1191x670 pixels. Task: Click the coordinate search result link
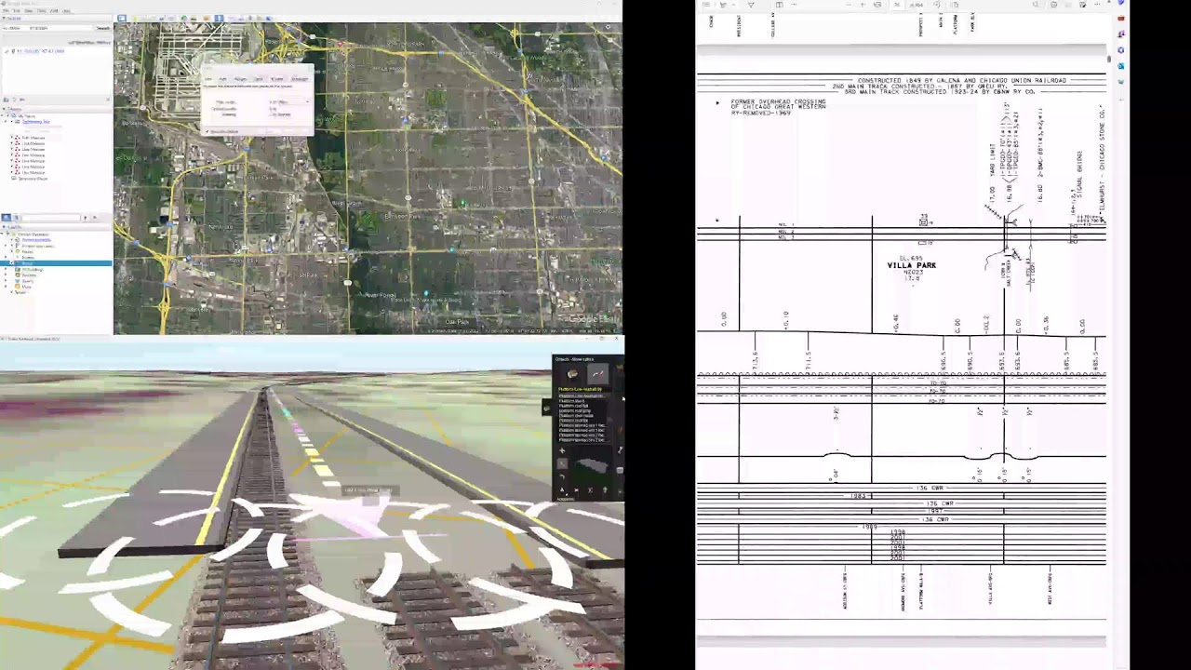pos(41,51)
